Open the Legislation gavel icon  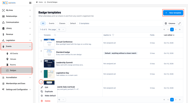coord(3,40)
